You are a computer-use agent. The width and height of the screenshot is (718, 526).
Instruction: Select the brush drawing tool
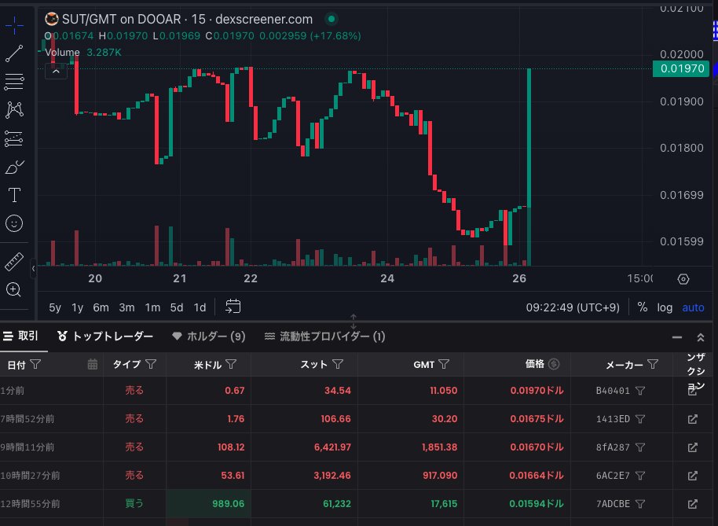pyautogui.click(x=14, y=167)
